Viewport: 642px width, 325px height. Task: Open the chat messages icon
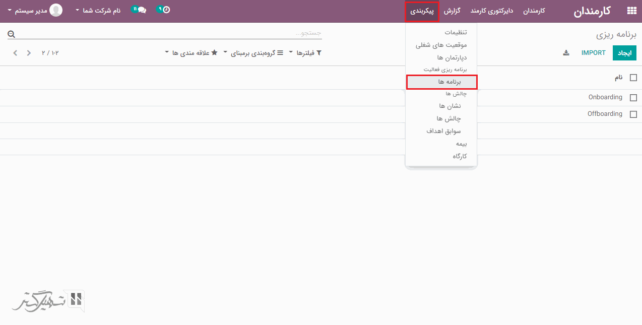[141, 10]
